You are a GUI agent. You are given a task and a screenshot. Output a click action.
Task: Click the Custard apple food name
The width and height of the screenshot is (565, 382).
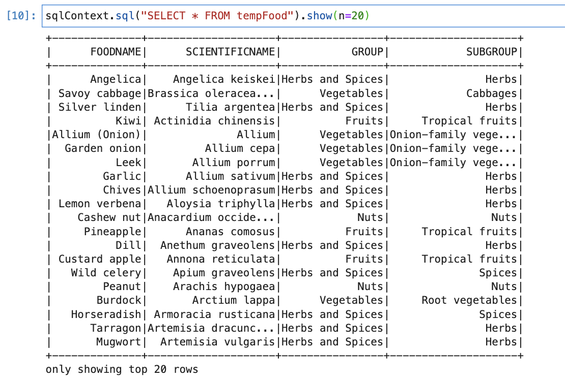pyautogui.click(x=99, y=259)
